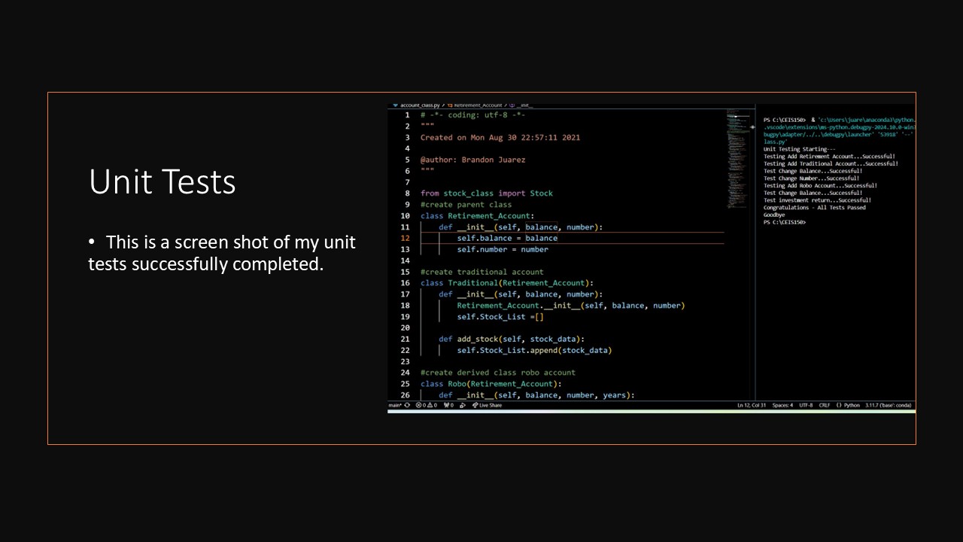Click the last 'PS C:\CEIS150>' terminal prompt

785,222
